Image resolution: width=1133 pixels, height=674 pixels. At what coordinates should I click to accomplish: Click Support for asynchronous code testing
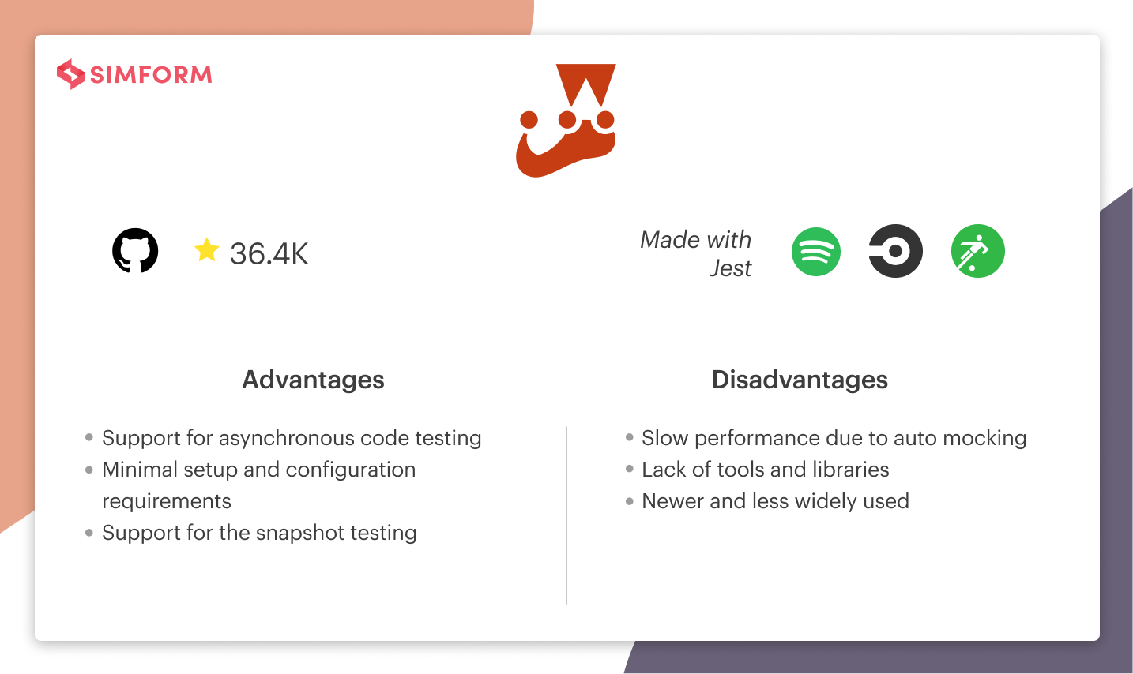tap(292, 438)
